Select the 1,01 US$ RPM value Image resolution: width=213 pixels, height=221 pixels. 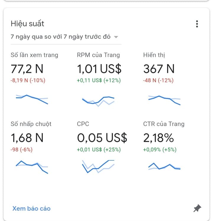point(99,69)
